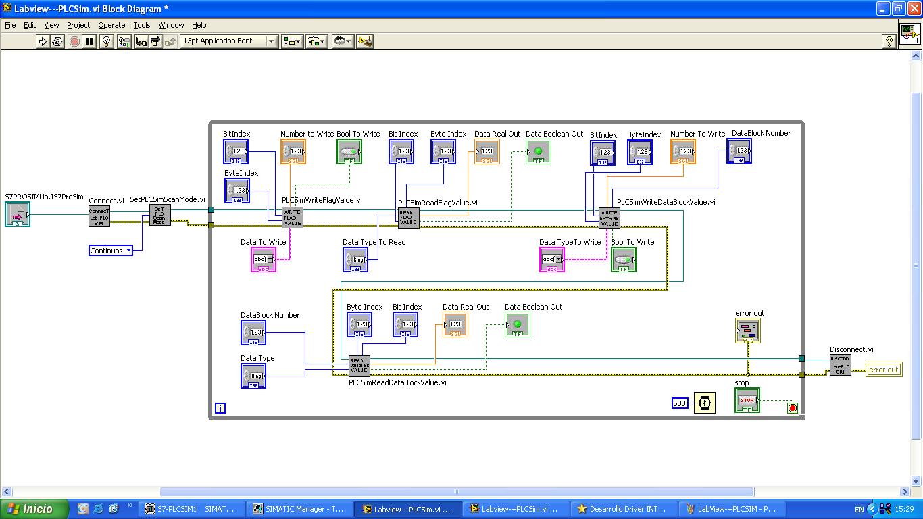Open the Edit menu
The image size is (923, 519).
30,25
